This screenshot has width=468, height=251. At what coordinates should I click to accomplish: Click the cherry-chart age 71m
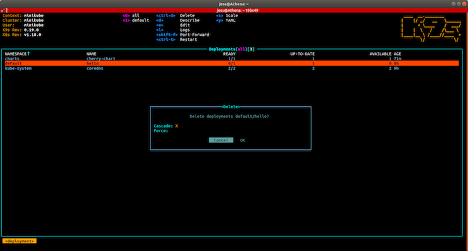click(397, 59)
